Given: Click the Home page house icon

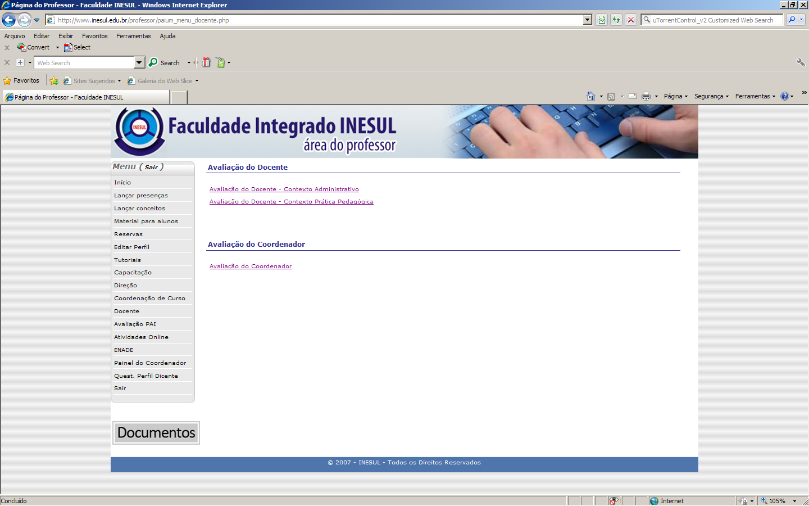Looking at the screenshot, I should pyautogui.click(x=590, y=96).
